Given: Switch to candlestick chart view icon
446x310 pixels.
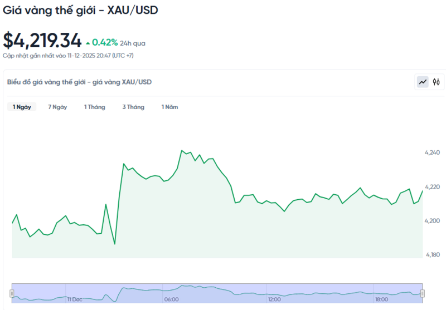Looking at the screenshot, I should (x=437, y=82).
